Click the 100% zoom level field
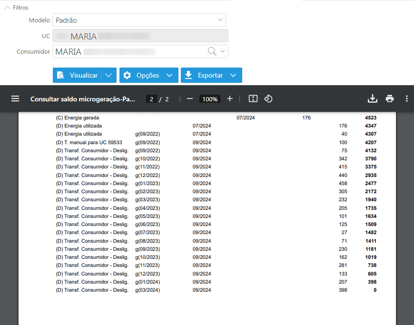The height and width of the screenshot is (325, 414). click(x=210, y=99)
